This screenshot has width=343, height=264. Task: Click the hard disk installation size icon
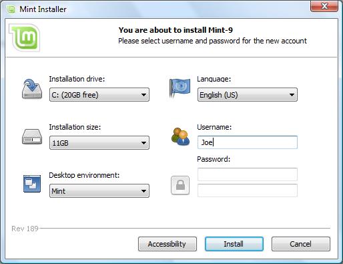[x=32, y=136]
